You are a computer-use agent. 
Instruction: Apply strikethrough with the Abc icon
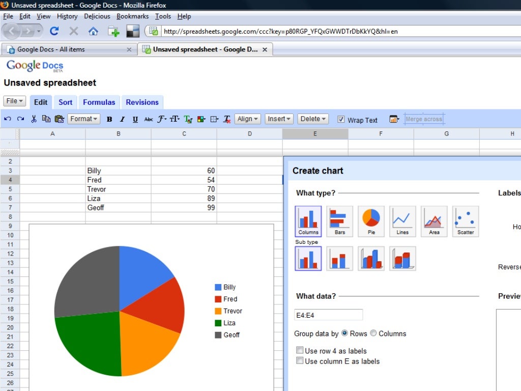coord(149,119)
